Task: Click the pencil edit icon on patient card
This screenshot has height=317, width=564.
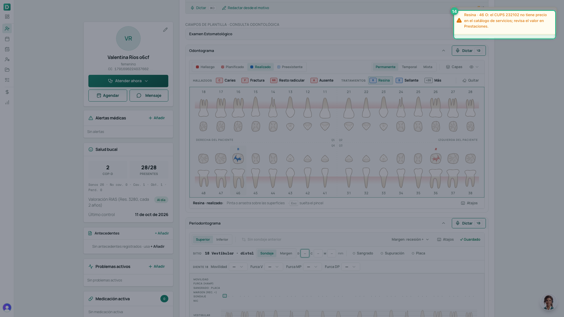Action: coord(165,30)
